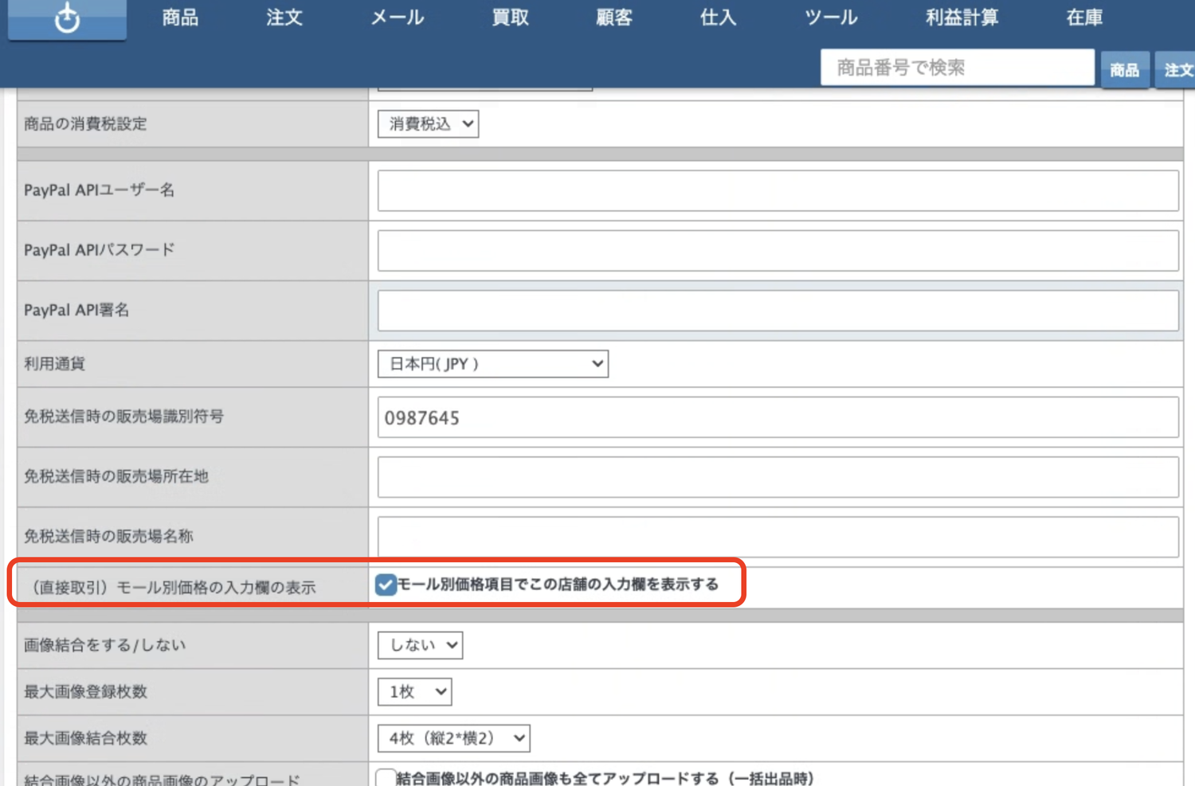Click the 商品番号で検索 search field

pos(958,68)
